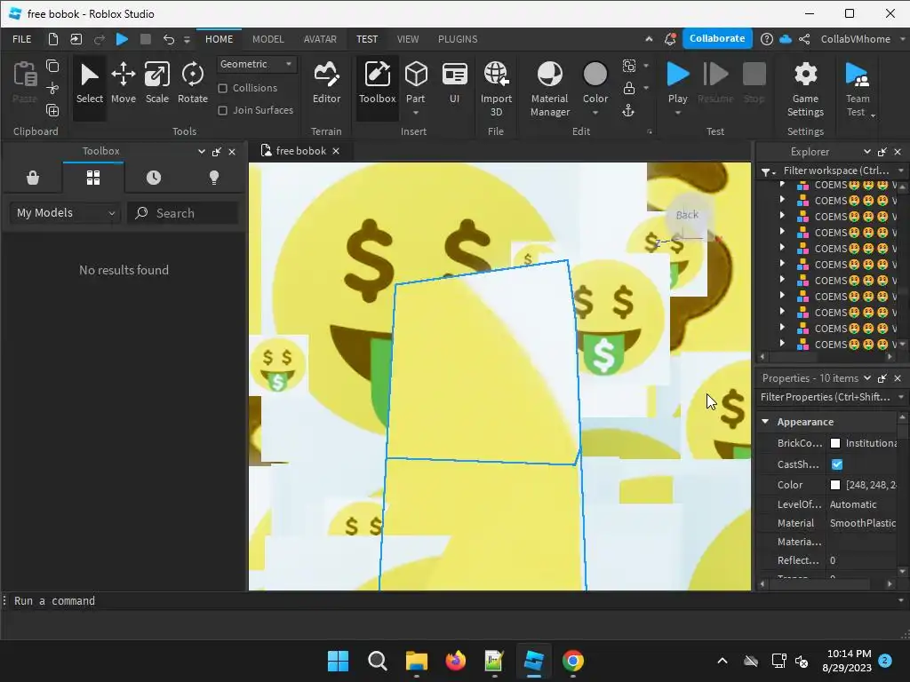Open the help question-mark icon
The image size is (910, 682).
(x=767, y=39)
